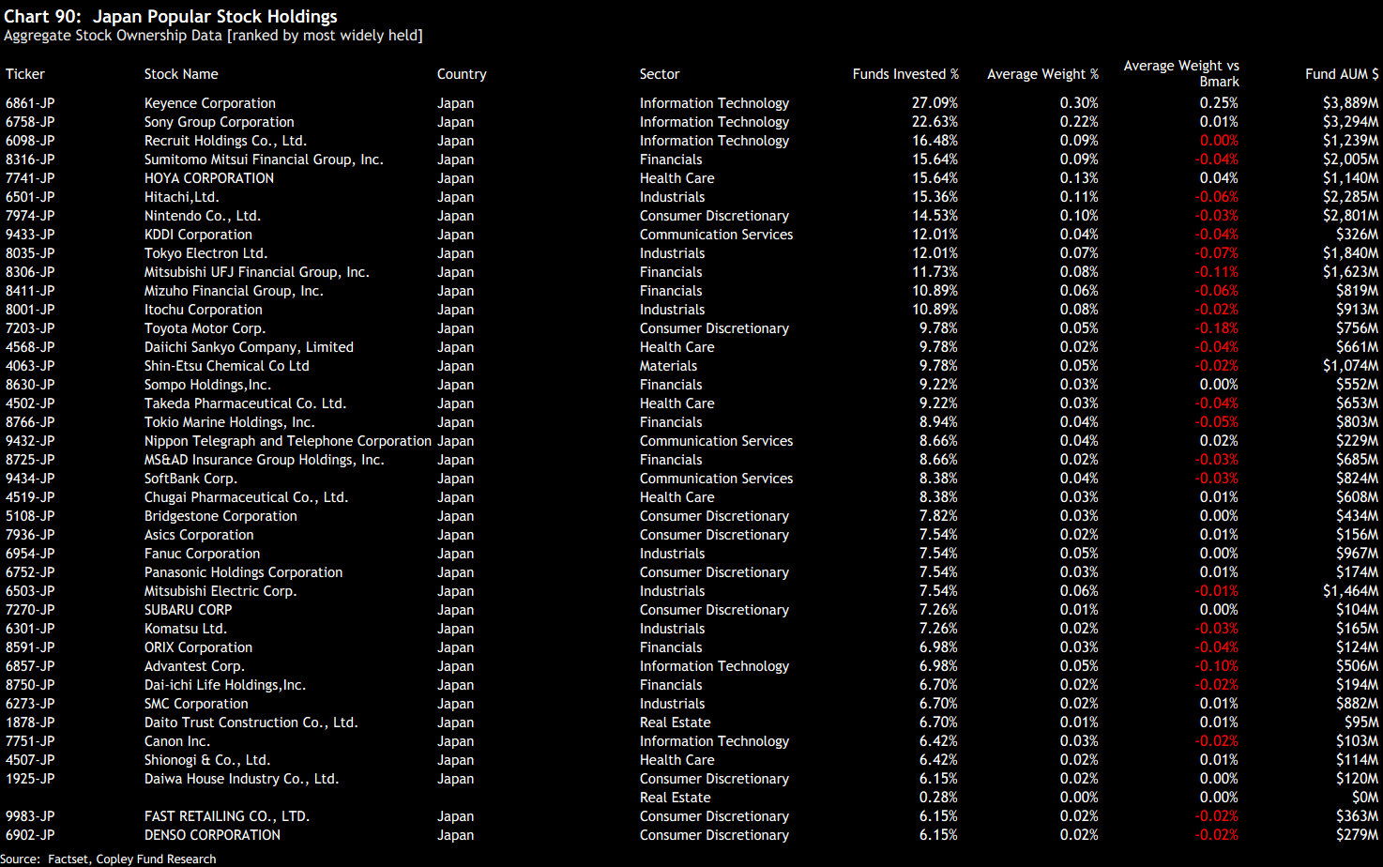Click the Chart 90 title text

[171, 17]
